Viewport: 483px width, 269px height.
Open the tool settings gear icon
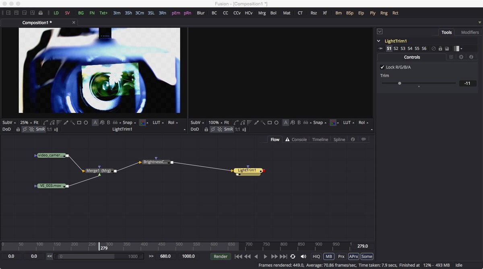(461, 57)
